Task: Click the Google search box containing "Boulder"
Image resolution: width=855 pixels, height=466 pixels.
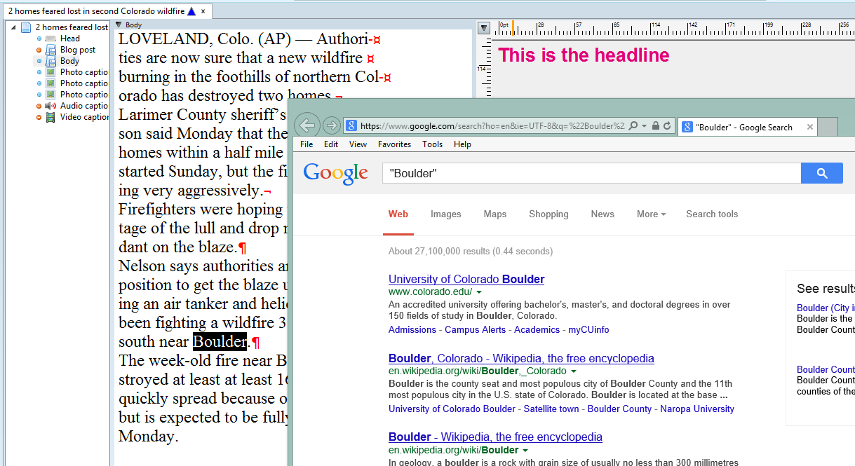Action: (591, 173)
